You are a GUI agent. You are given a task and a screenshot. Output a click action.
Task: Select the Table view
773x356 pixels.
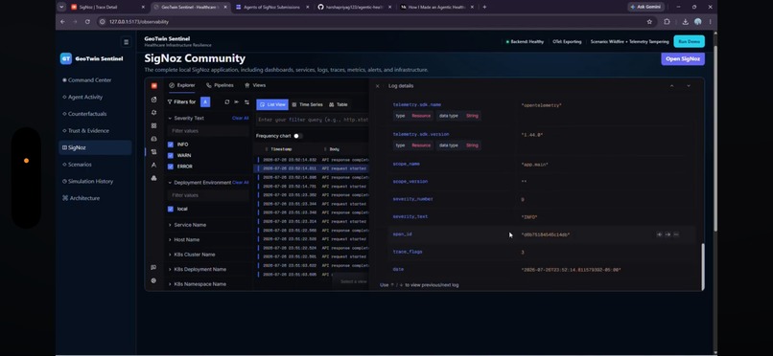point(339,104)
